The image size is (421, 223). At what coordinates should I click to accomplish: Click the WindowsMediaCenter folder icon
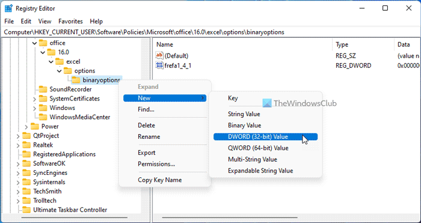(43, 117)
